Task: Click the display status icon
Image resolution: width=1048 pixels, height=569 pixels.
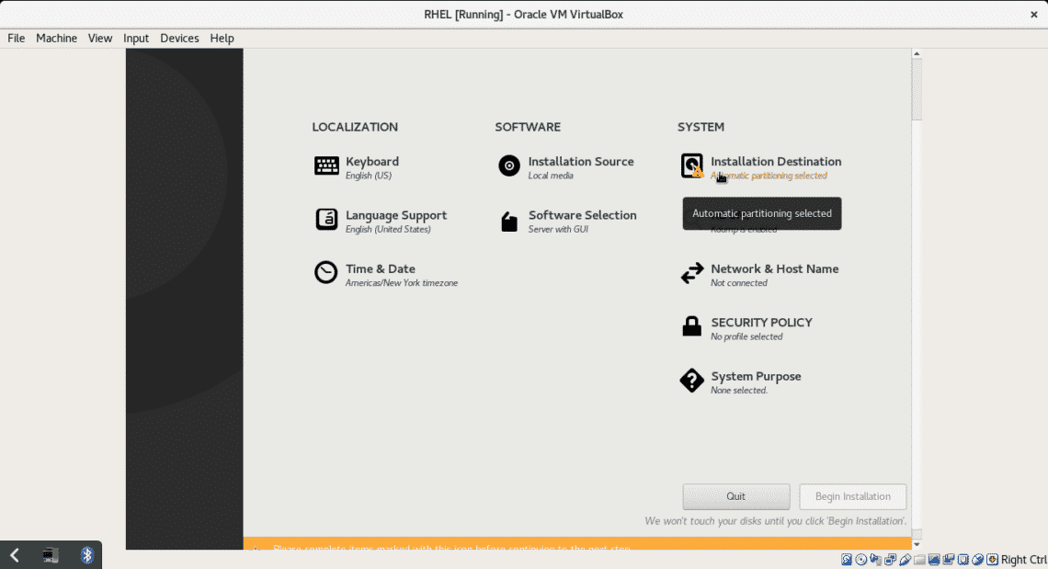Action: pos(934,560)
